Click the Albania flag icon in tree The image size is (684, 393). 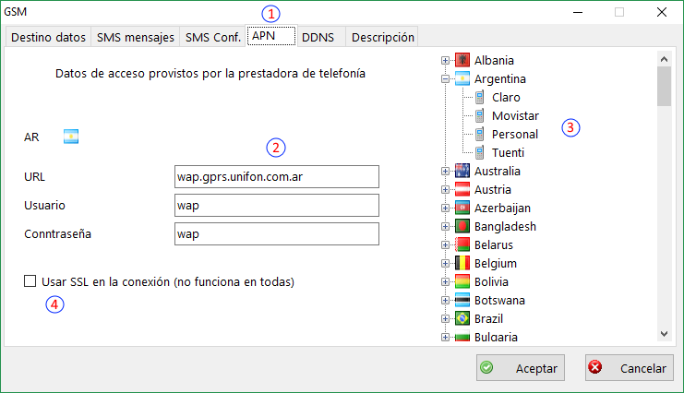coord(462,61)
